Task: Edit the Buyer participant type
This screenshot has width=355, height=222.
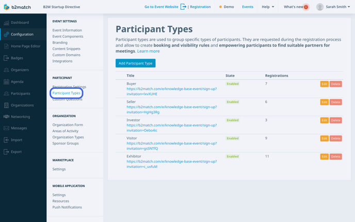Action: click(324, 84)
